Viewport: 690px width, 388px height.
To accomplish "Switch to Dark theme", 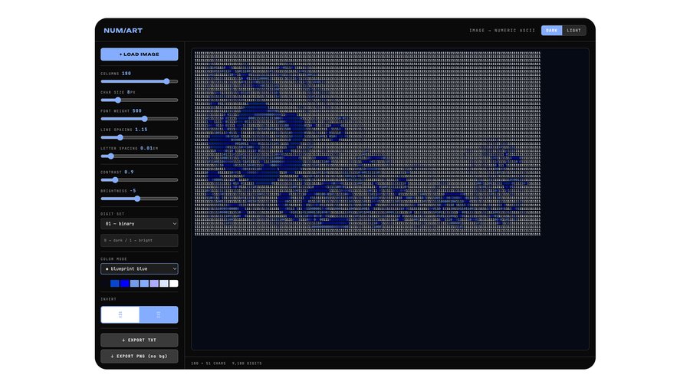I will pyautogui.click(x=551, y=31).
